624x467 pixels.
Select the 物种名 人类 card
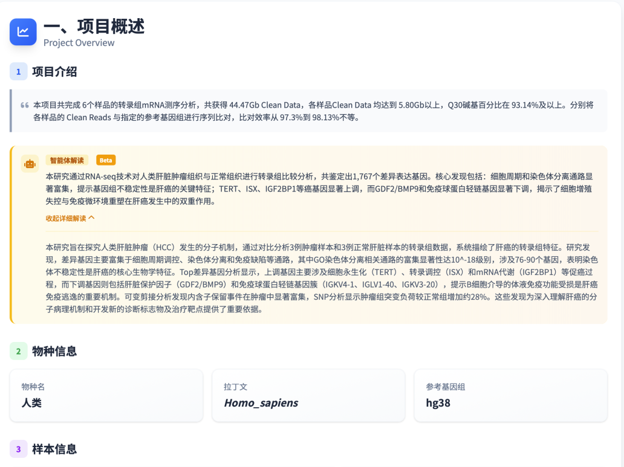106,395
